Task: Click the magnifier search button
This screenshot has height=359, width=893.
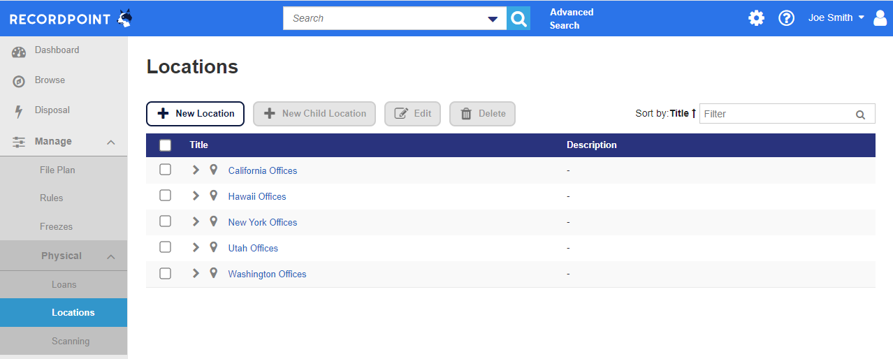Action: point(518,18)
